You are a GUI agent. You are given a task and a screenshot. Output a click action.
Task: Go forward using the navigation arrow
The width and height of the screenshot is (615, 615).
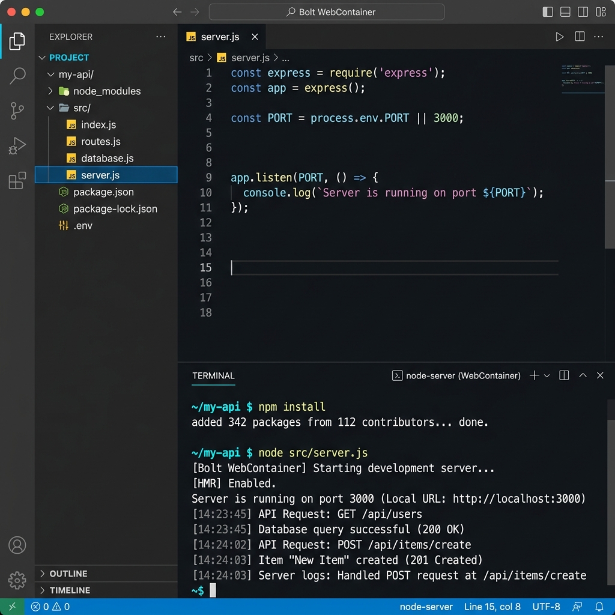[195, 12]
